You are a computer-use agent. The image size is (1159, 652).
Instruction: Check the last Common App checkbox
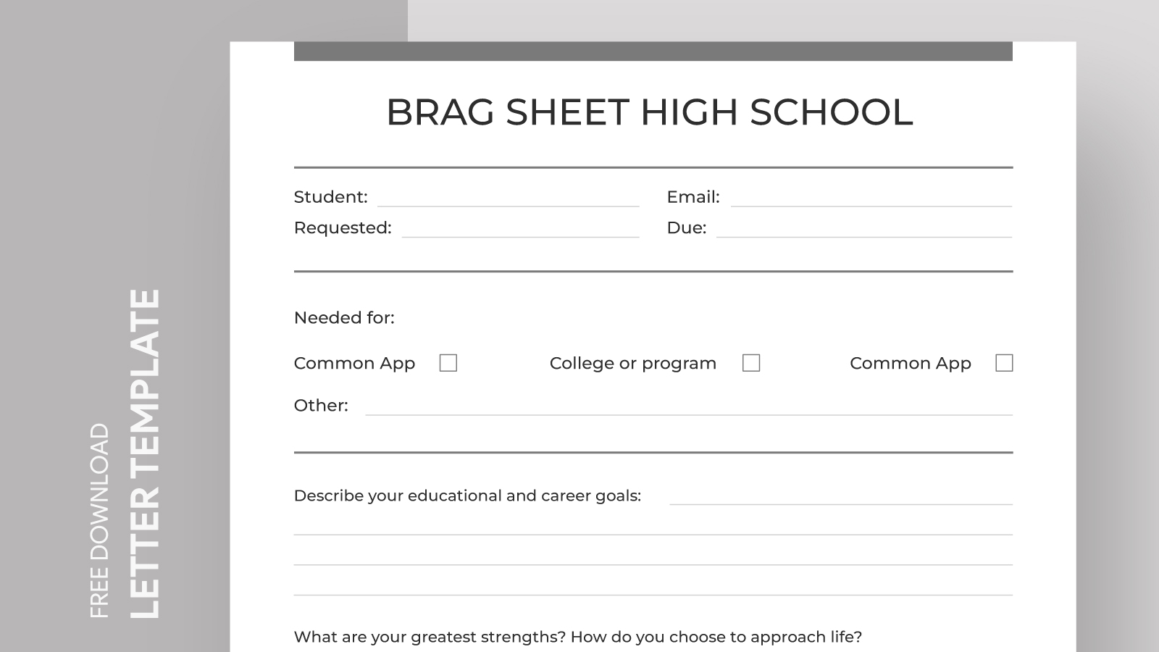[1004, 363]
